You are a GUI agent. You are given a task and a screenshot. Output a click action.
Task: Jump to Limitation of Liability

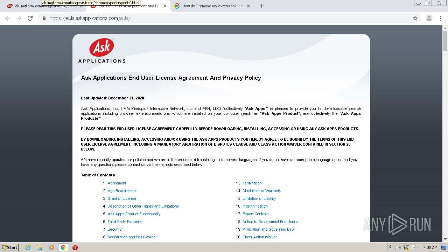click(259, 198)
